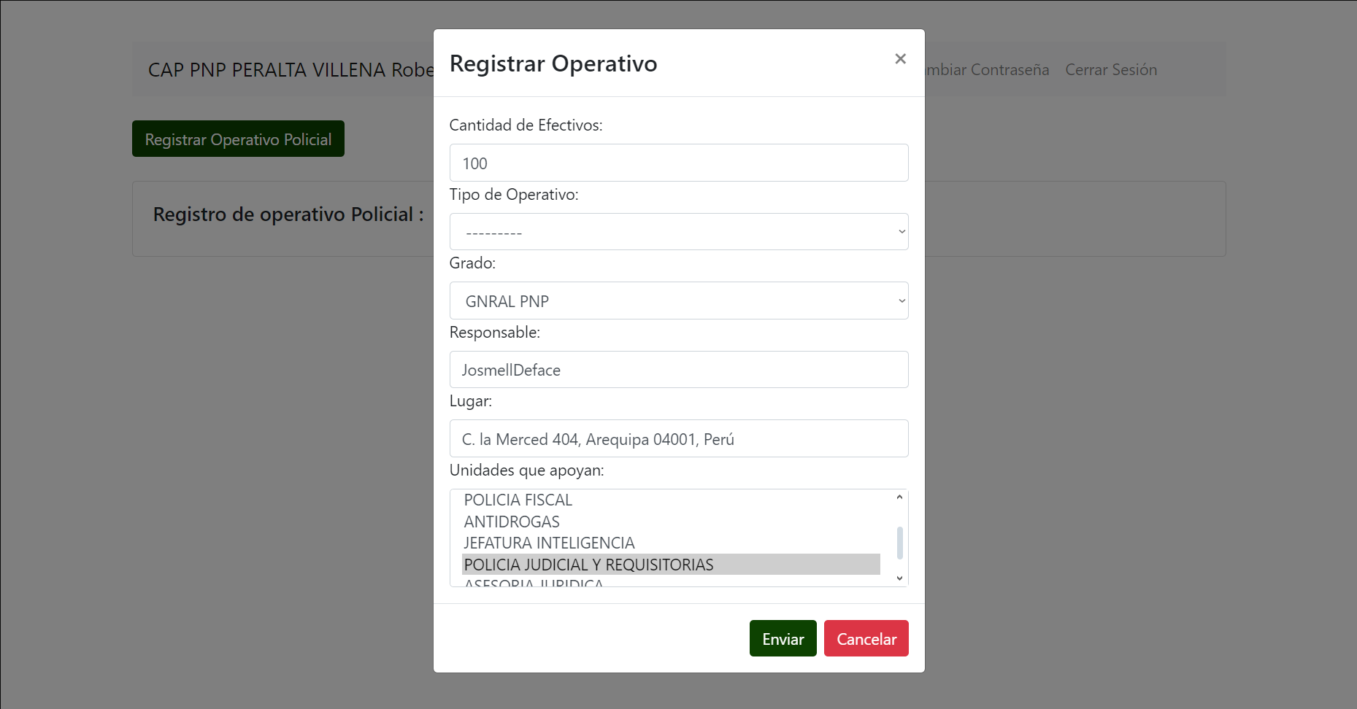Select the partially visible ASESORIA JURIDICA option
Screen dimensions: 1357x709
click(534, 583)
